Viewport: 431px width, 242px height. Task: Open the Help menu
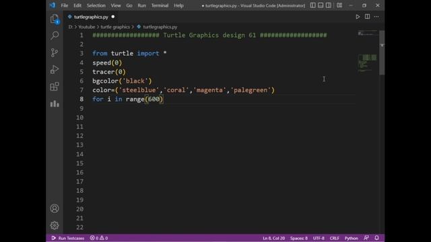point(178,5)
